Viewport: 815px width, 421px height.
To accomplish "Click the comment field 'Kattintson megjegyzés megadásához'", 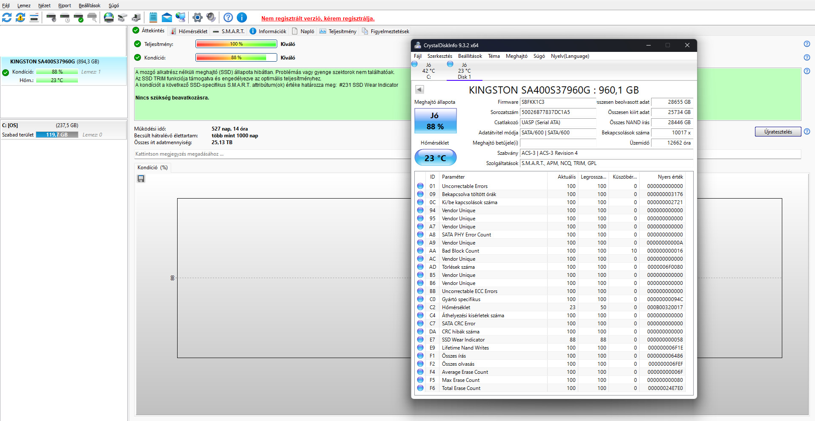I will [x=272, y=154].
